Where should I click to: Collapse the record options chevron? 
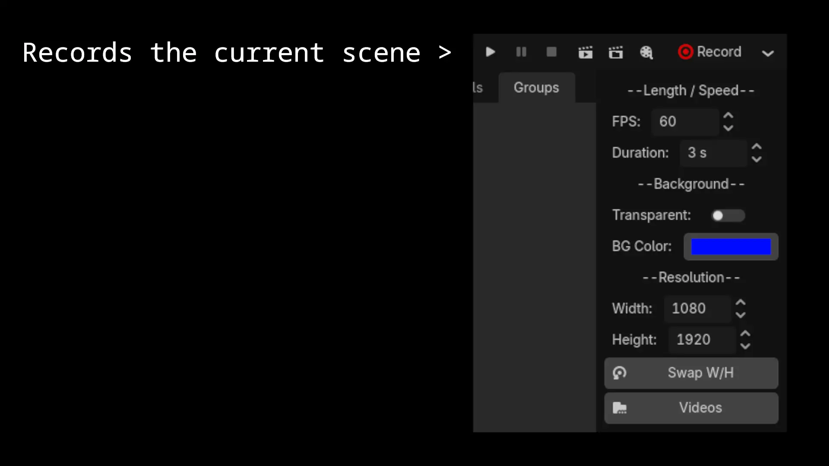pos(768,53)
